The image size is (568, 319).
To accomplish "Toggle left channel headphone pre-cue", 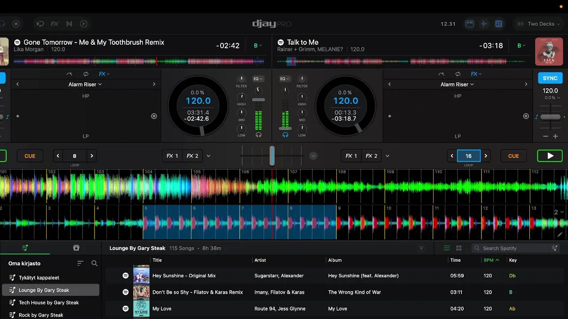I will point(258,135).
